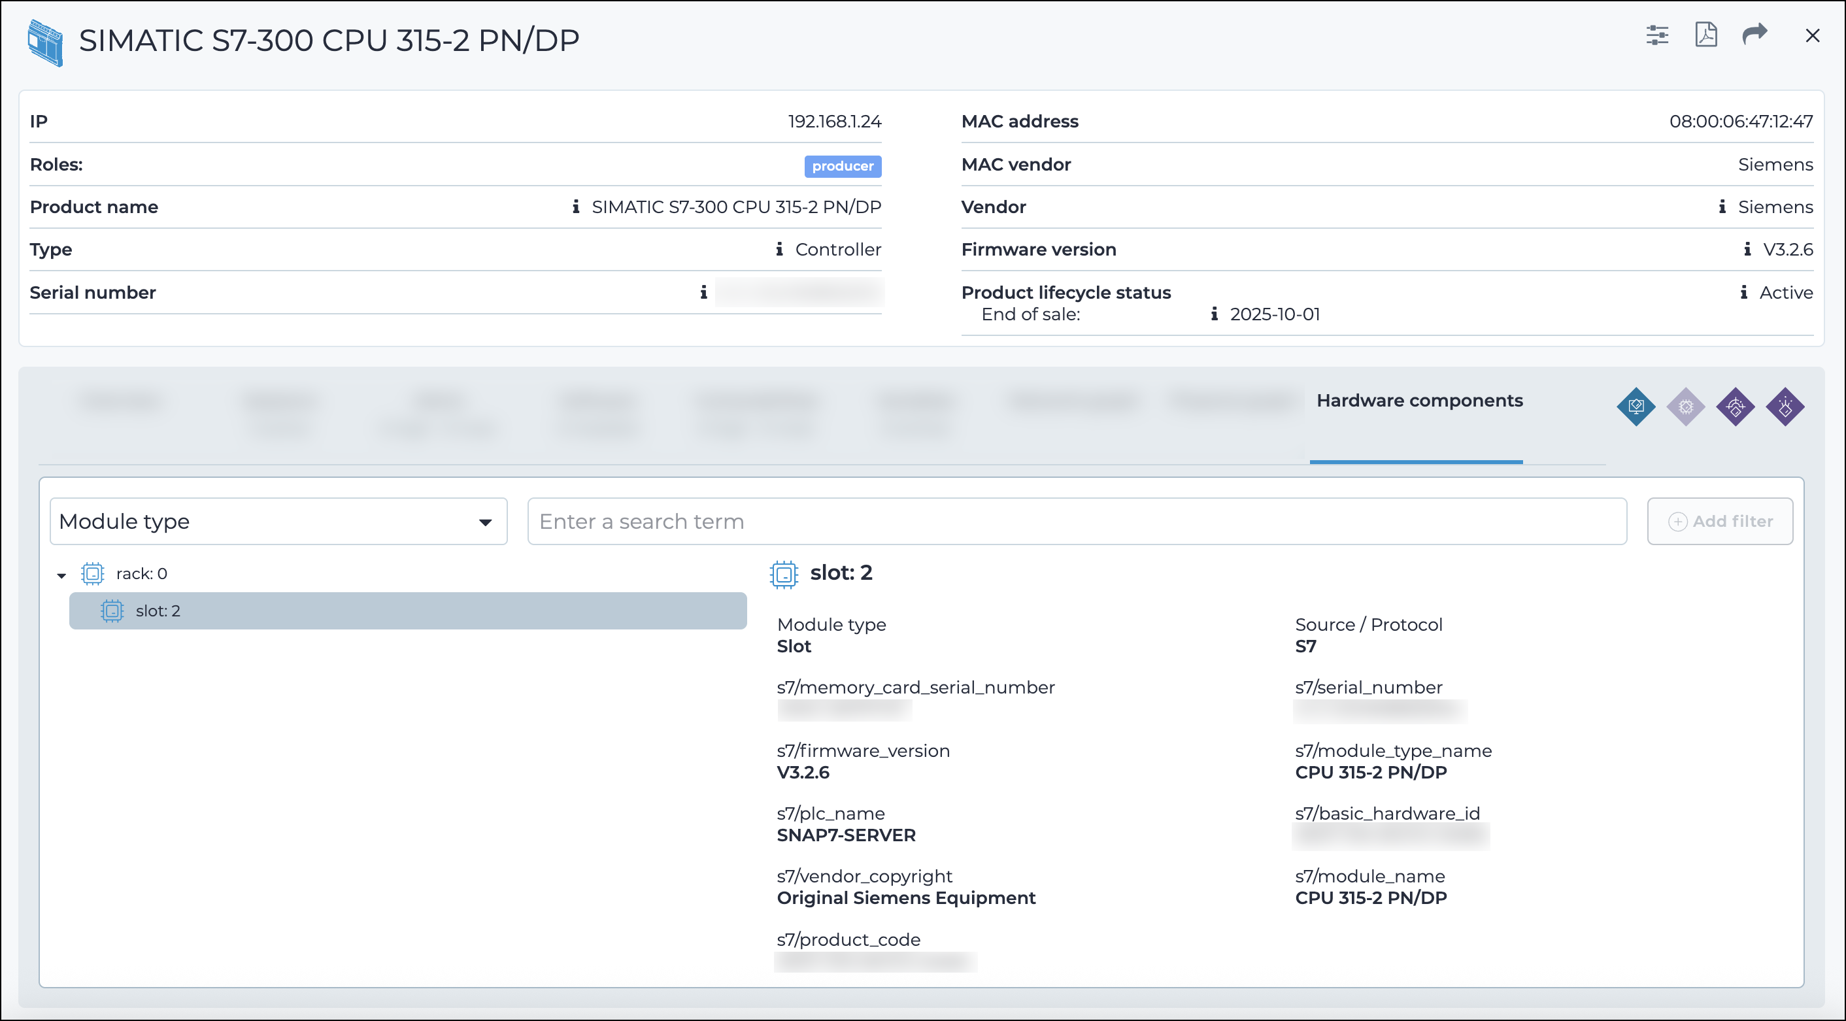This screenshot has width=1846, height=1021.
Task: Open the Module type dropdown
Action: pos(278,522)
